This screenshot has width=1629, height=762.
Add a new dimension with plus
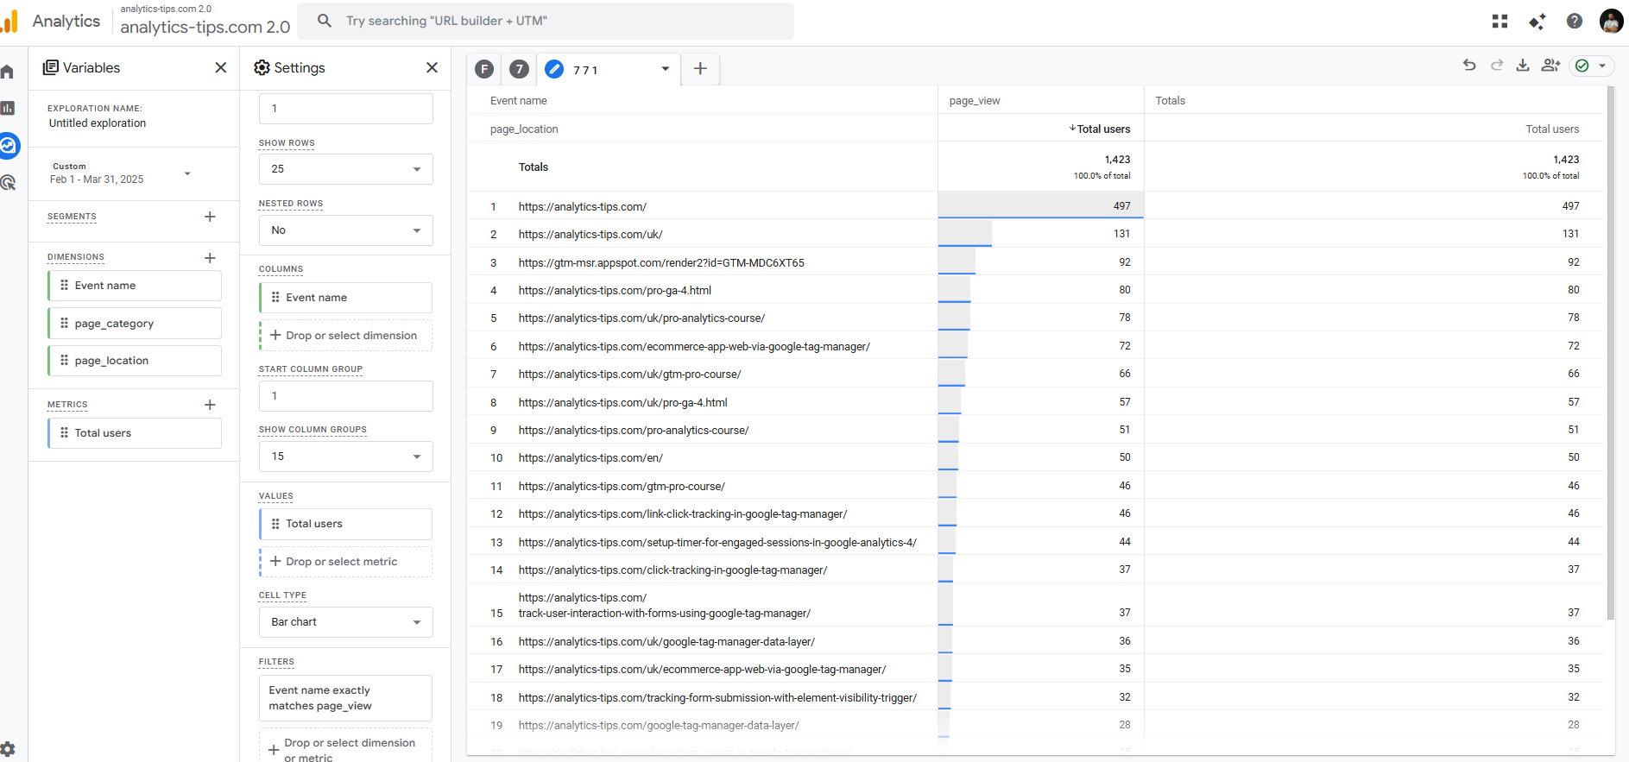[x=210, y=258]
